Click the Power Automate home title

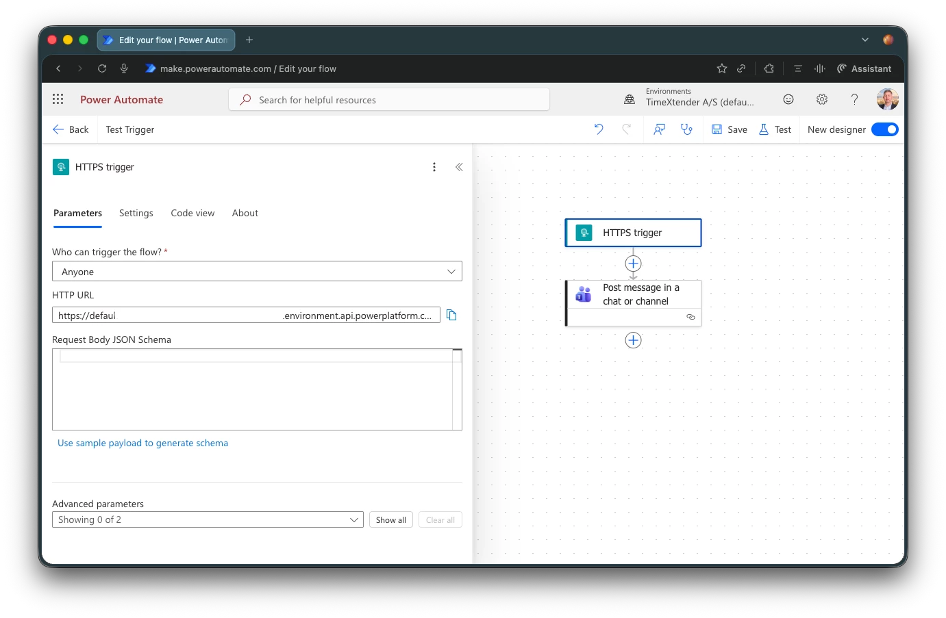[121, 99]
